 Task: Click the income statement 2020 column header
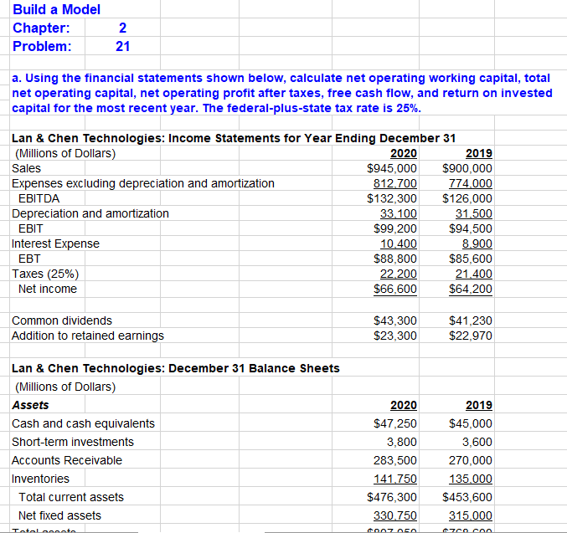[404, 153]
